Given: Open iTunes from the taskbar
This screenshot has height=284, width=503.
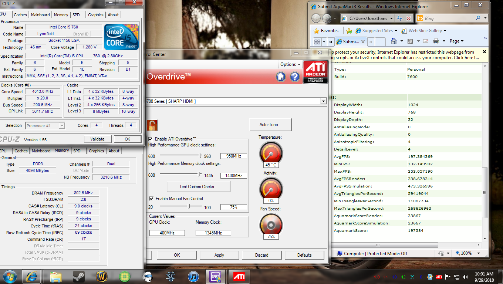Looking at the screenshot, I should point(193,276).
